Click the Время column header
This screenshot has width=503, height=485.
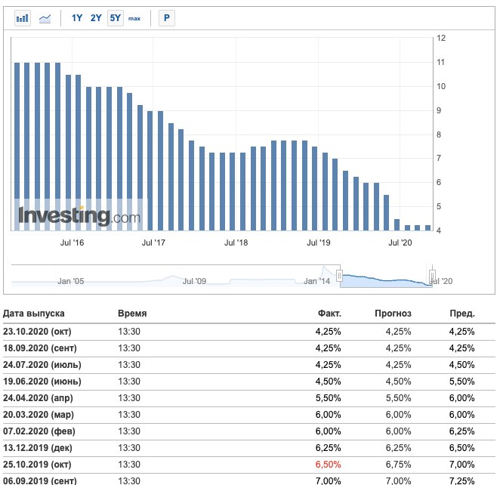tap(132, 314)
